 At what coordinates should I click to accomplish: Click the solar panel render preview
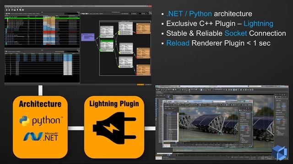209,124
